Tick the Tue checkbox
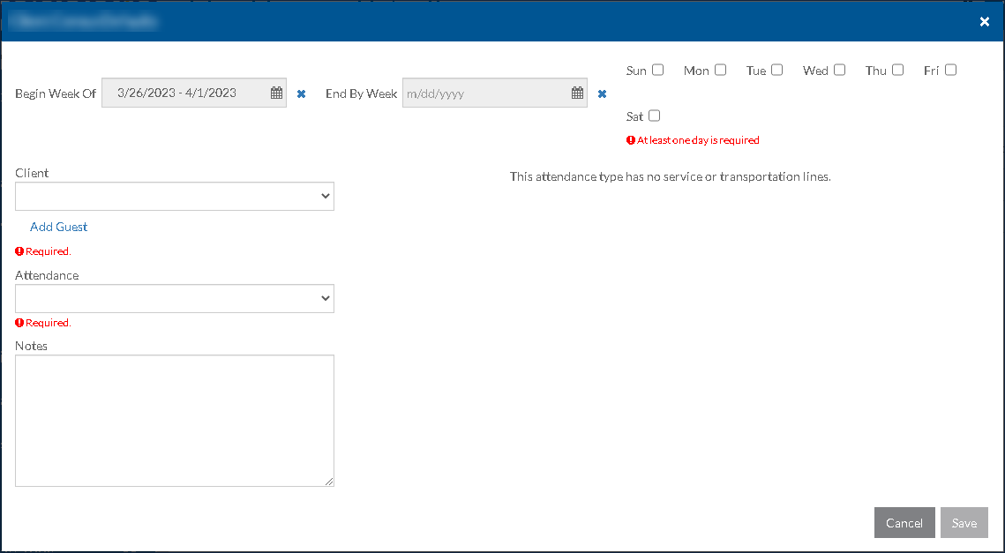The height and width of the screenshot is (553, 1005). [777, 70]
